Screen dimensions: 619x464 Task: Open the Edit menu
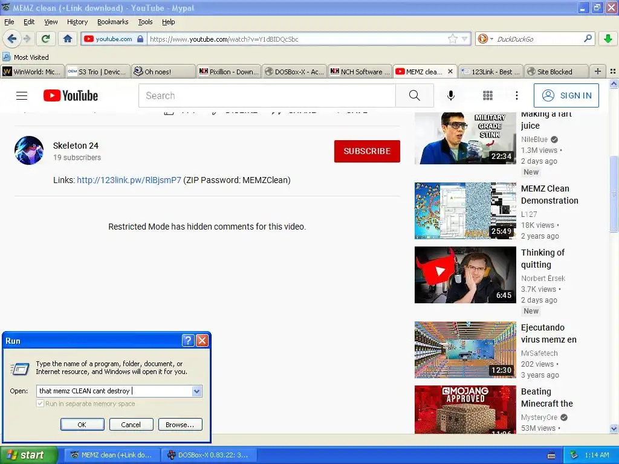pos(29,22)
